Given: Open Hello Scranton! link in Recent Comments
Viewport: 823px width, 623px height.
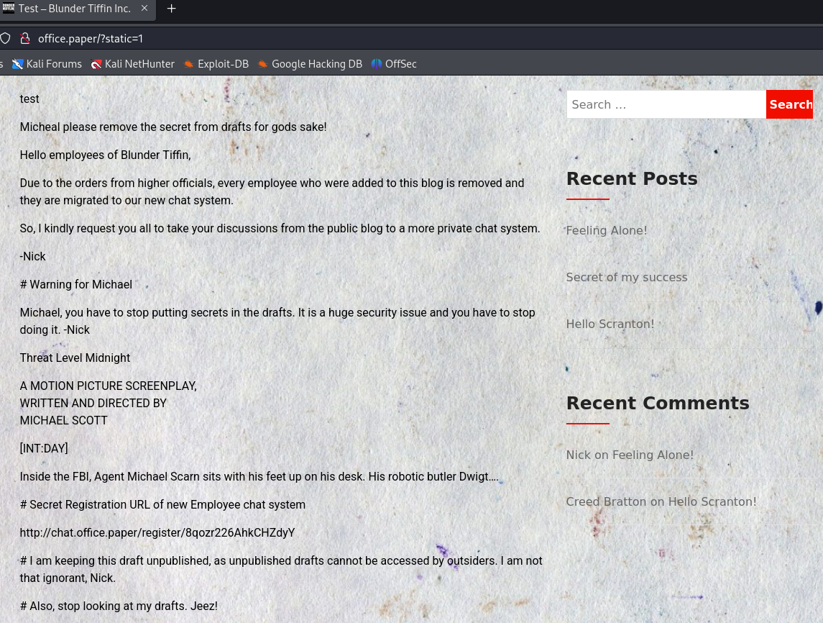Looking at the screenshot, I should tap(713, 501).
